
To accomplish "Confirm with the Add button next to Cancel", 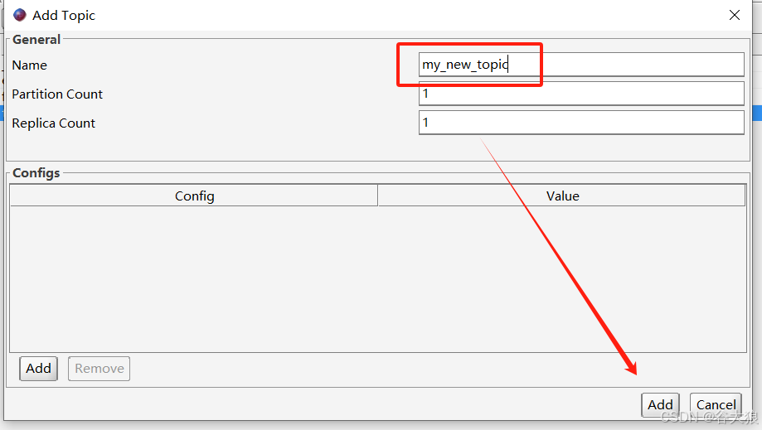I will [660, 405].
